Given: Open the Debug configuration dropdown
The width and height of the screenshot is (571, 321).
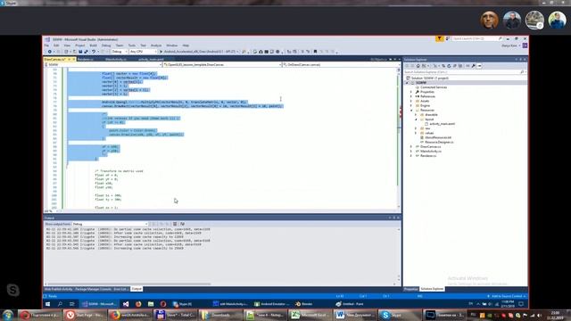Looking at the screenshot, I should (119, 52).
